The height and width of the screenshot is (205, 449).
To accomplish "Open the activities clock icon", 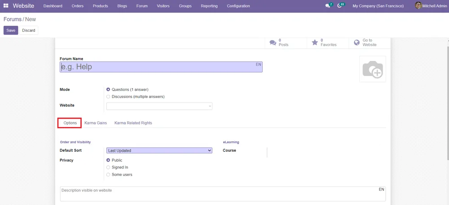I will tap(339, 6).
